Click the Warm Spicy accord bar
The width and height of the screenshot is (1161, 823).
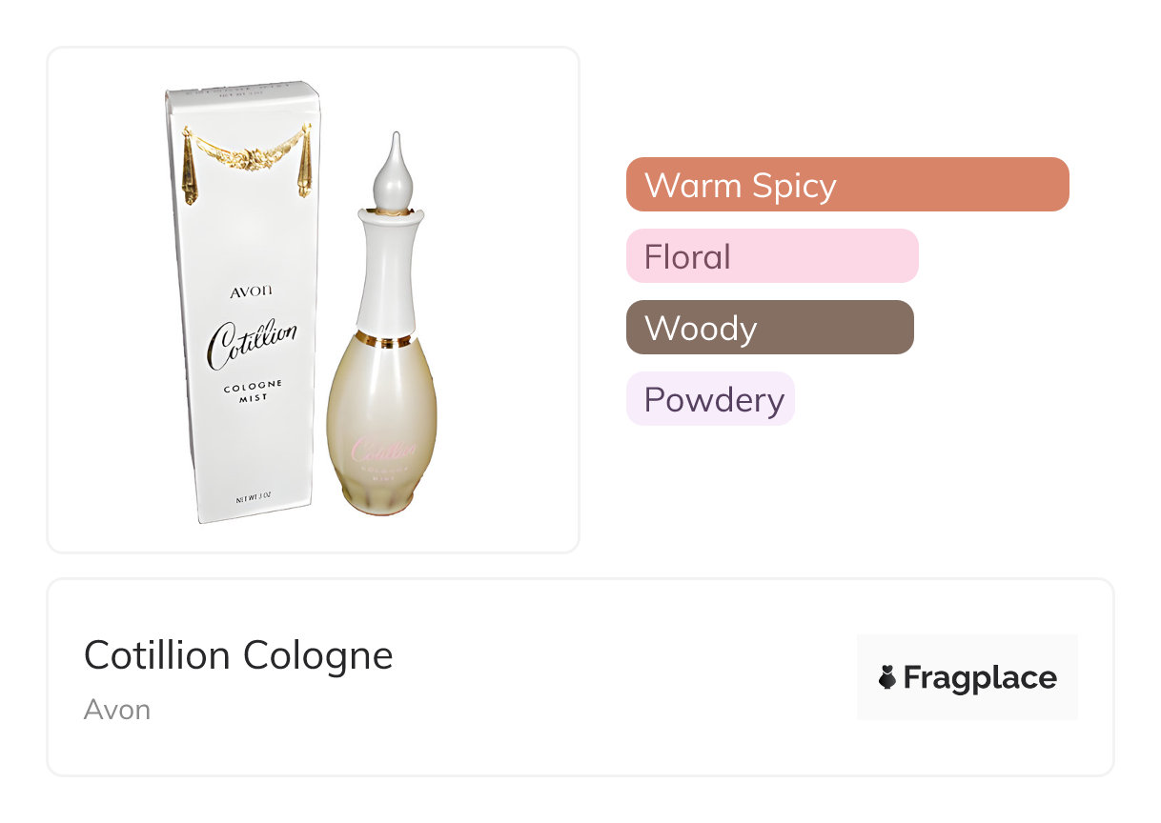(x=846, y=185)
